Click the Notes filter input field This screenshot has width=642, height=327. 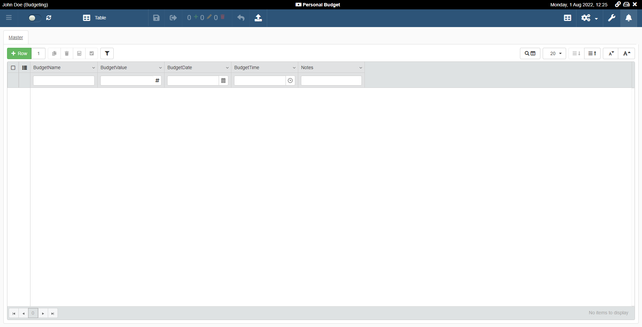click(x=331, y=80)
